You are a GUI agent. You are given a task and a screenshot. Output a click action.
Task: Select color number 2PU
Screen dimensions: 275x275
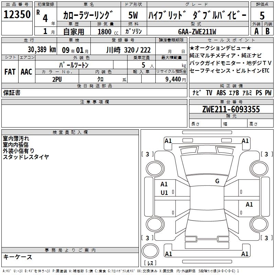click(x=57, y=79)
